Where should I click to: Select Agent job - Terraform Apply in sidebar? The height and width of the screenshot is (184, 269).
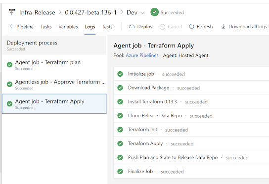54,104
